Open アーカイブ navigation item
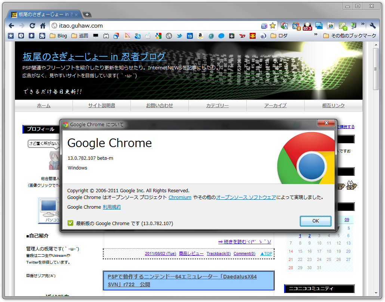Image resolution: width=385 pixels, height=302 pixels. 275,106
